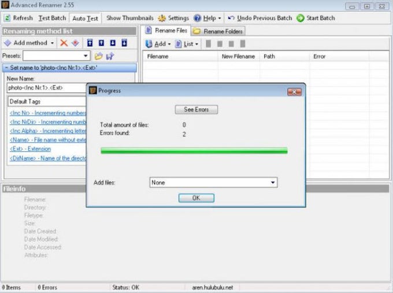Sort by the New Filename column header
The height and width of the screenshot is (293, 393).
[238, 57]
